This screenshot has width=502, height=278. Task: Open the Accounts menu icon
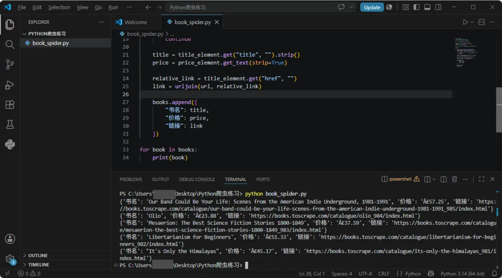10,239
